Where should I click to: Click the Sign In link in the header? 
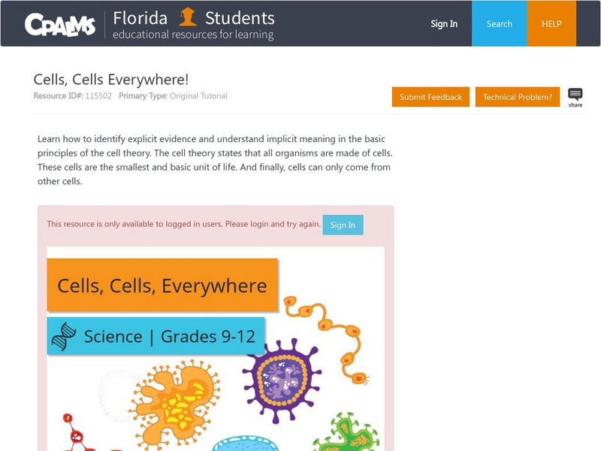(443, 23)
